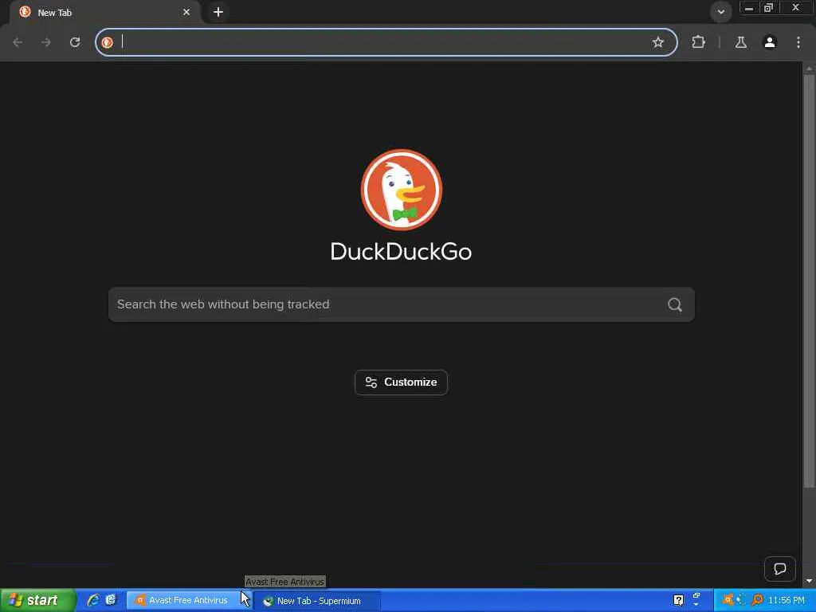Image resolution: width=816 pixels, height=612 pixels.
Task: Close the Supermium browser window
Action: [795, 8]
